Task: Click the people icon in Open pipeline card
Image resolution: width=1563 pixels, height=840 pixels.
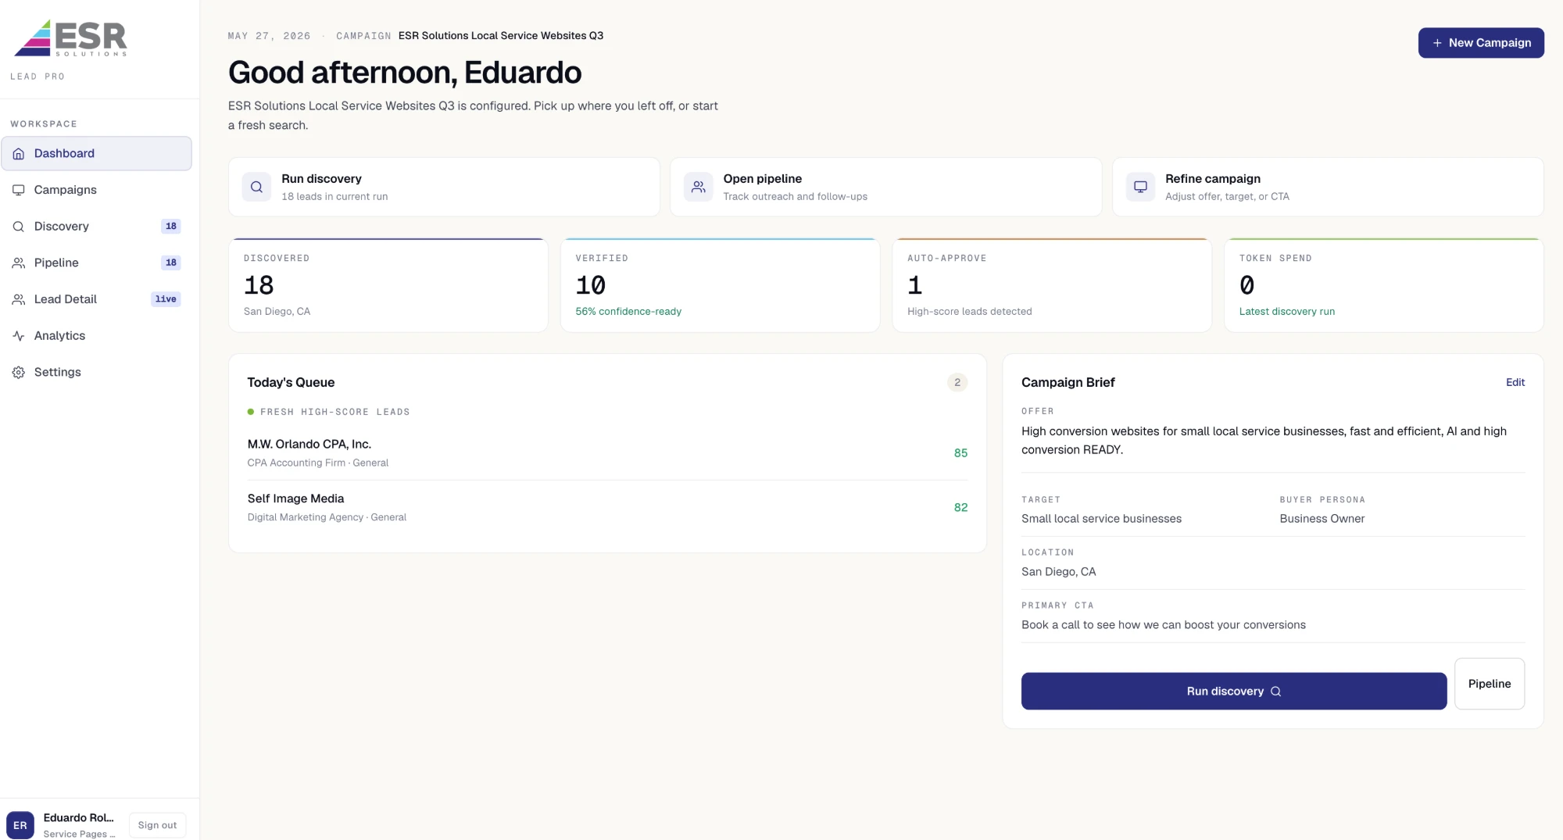Action: pos(699,187)
